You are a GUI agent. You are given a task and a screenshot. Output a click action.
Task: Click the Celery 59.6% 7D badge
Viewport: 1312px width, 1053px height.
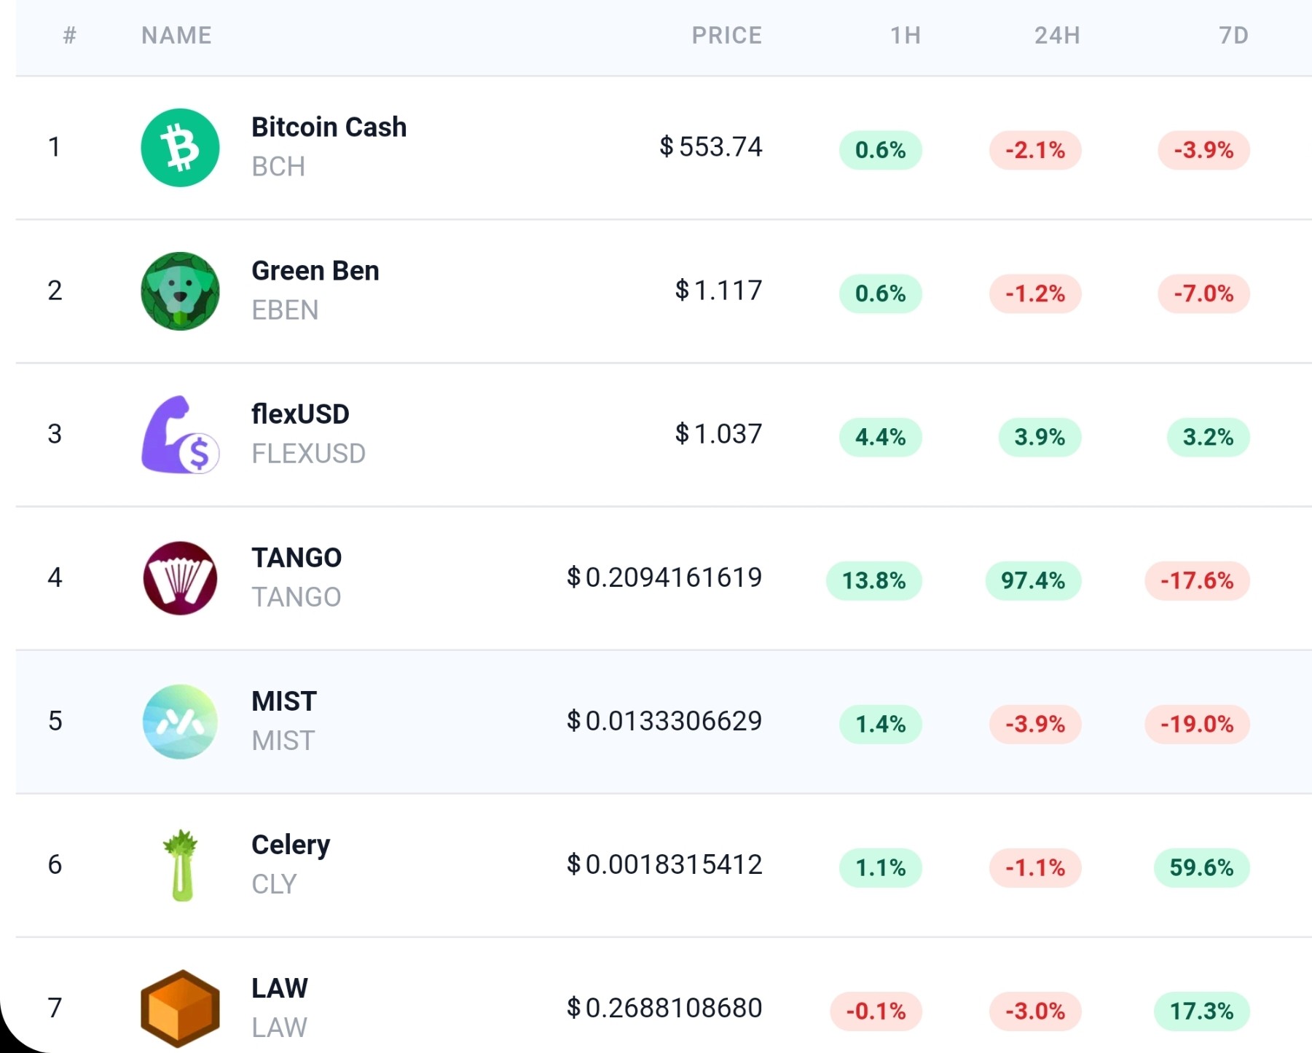pos(1201,867)
